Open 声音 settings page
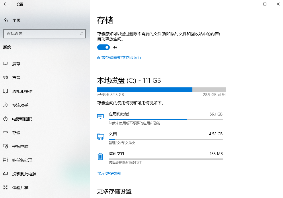 tap(45, 78)
